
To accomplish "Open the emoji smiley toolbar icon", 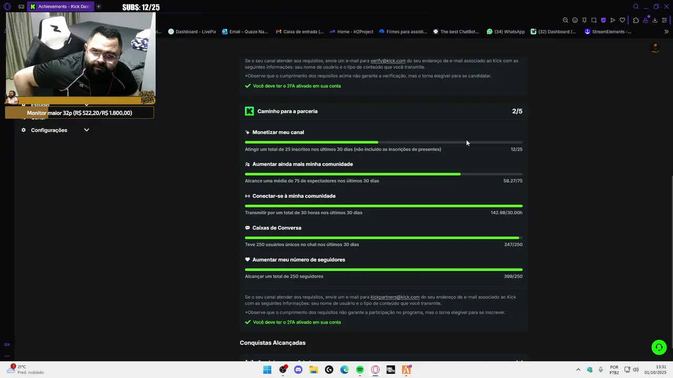I will coord(575,20).
